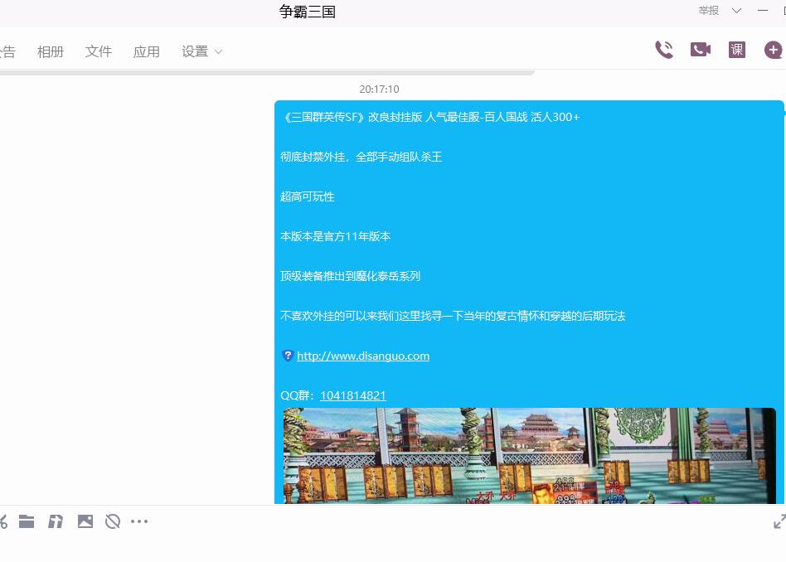Open the title bar dropdown chevron
The height and width of the screenshot is (562, 786).
click(736, 11)
